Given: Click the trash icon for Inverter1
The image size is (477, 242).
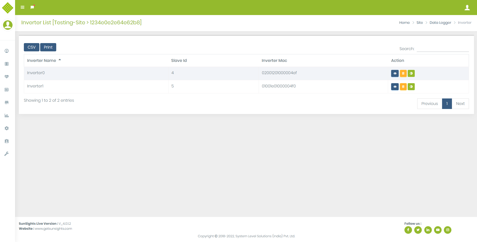Looking at the screenshot, I should [x=403, y=87].
